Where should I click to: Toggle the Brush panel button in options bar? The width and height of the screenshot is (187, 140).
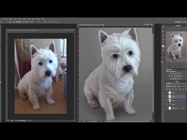10,22
